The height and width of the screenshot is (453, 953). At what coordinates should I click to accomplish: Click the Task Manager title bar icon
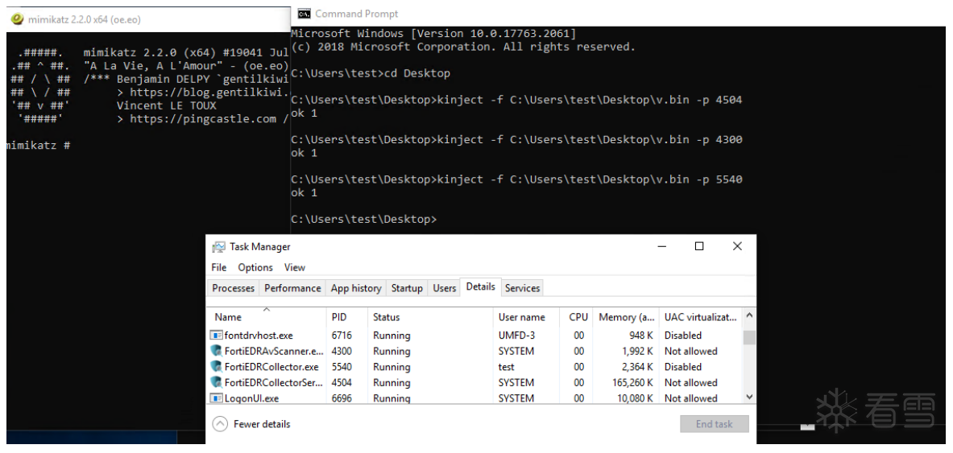coord(218,247)
